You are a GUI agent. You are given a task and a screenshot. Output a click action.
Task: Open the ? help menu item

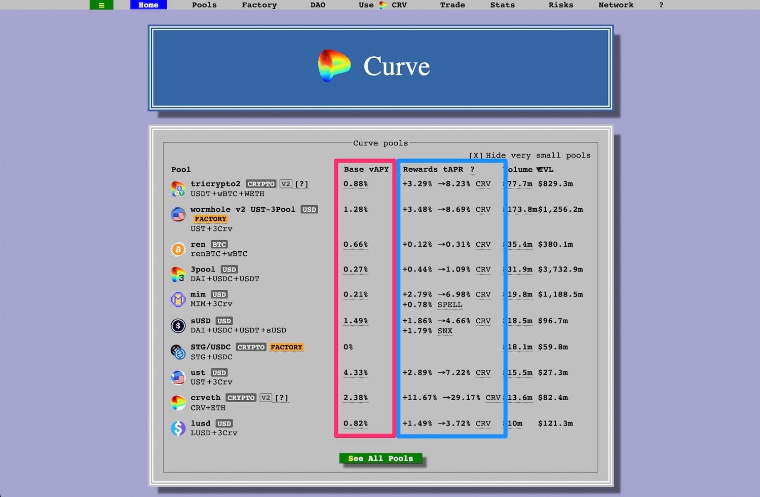click(x=661, y=5)
